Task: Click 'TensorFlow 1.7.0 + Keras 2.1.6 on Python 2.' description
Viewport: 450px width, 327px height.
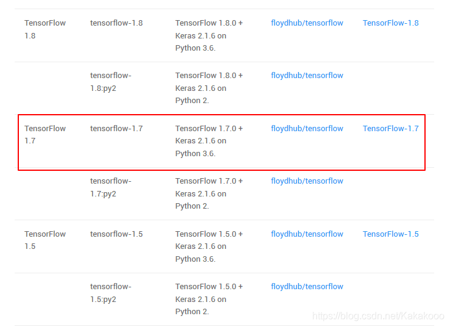Action: tap(209, 193)
